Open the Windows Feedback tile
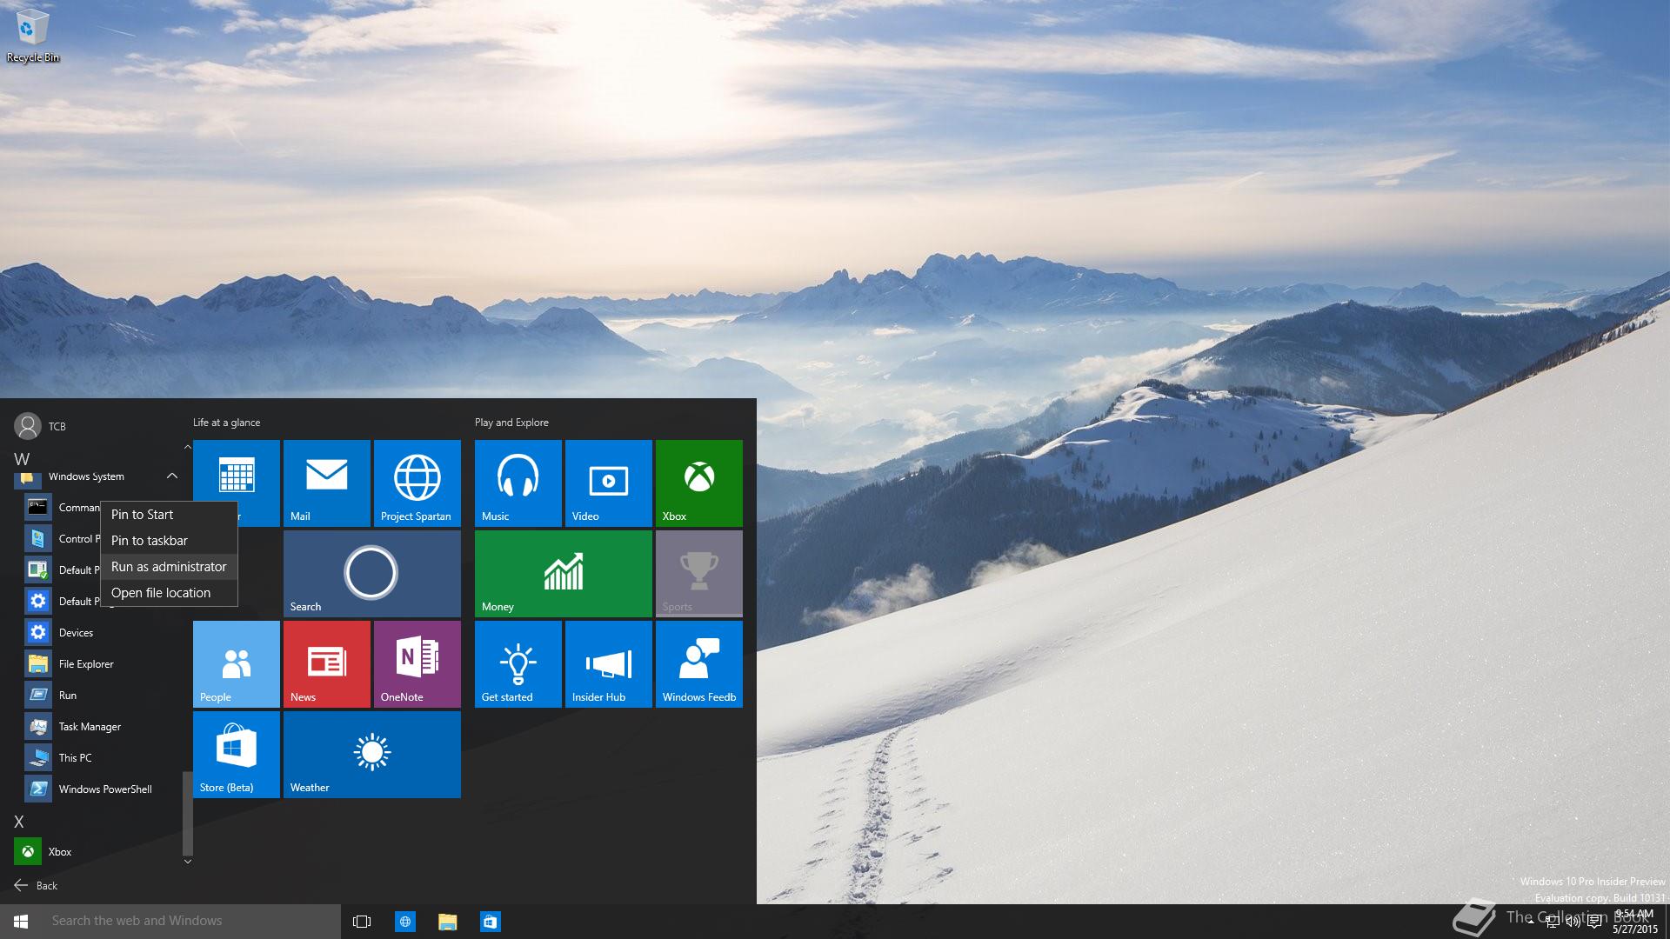Image resolution: width=1670 pixels, height=939 pixels. [x=699, y=664]
